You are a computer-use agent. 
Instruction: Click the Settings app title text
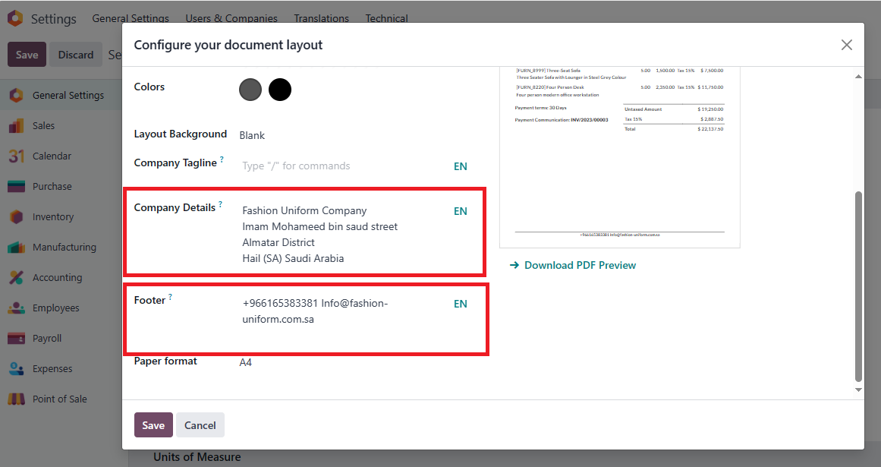pos(53,19)
